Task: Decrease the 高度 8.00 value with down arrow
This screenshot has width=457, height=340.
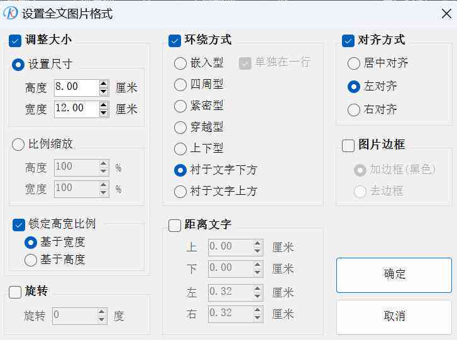Action: [x=104, y=92]
